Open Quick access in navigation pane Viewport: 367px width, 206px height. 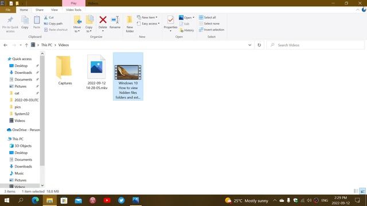coord(22,59)
